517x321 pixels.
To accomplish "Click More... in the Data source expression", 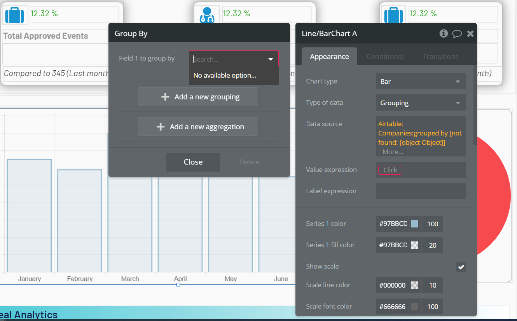I will click(393, 152).
